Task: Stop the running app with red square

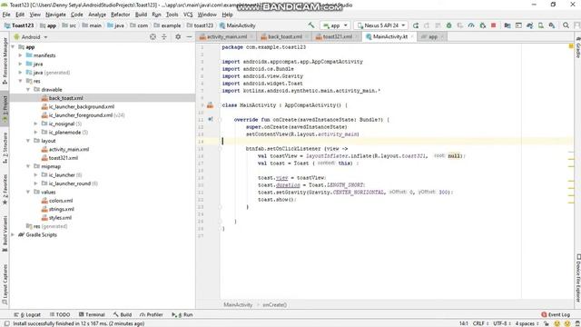Action: [x=494, y=25]
